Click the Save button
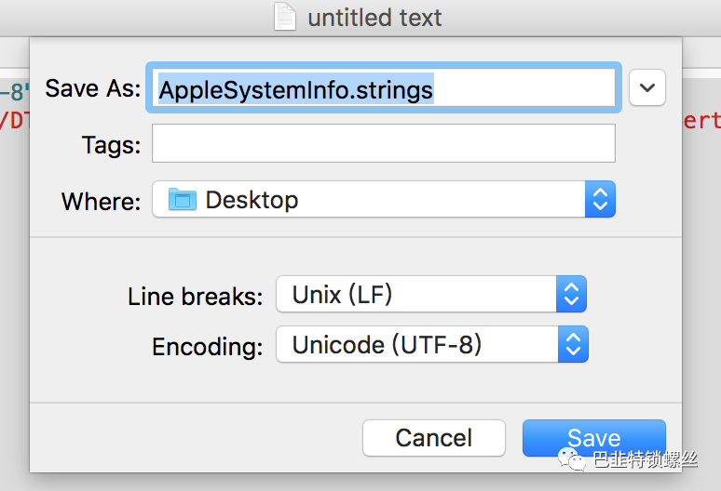 pos(593,438)
